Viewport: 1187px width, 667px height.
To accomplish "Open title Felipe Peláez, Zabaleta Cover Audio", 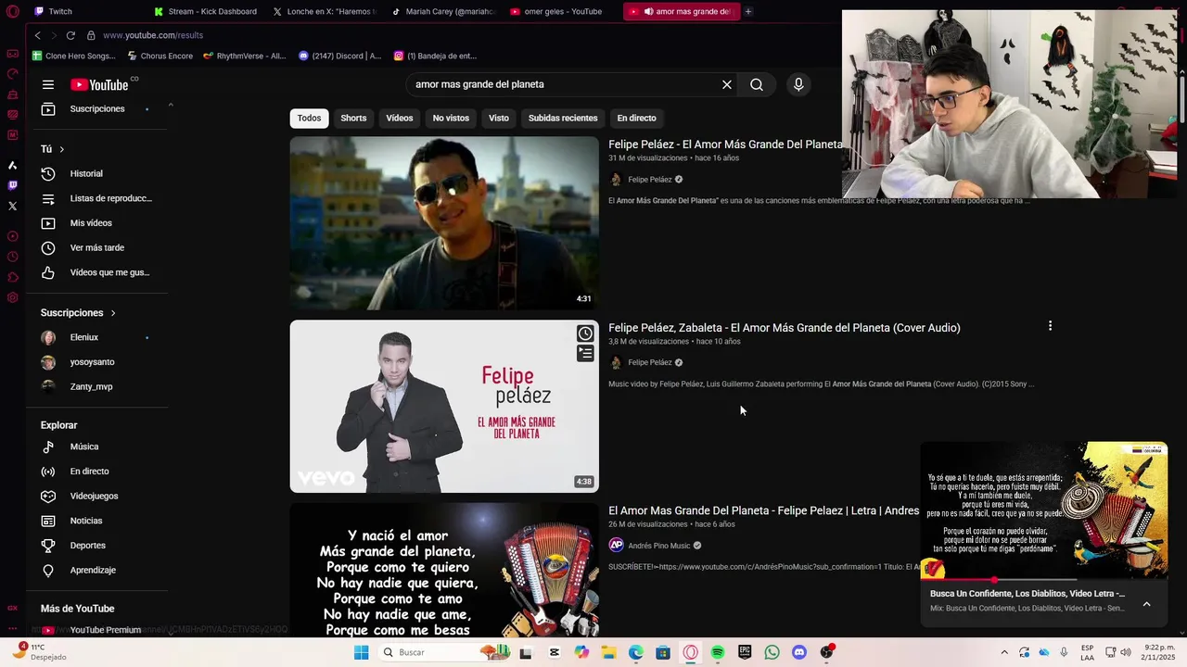I will pyautogui.click(x=785, y=328).
